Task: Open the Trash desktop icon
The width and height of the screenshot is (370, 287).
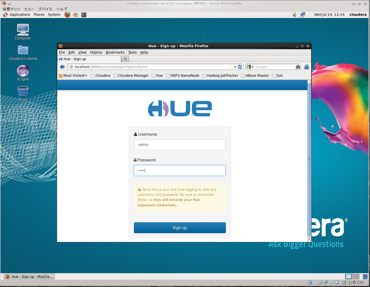Action: [x=23, y=93]
